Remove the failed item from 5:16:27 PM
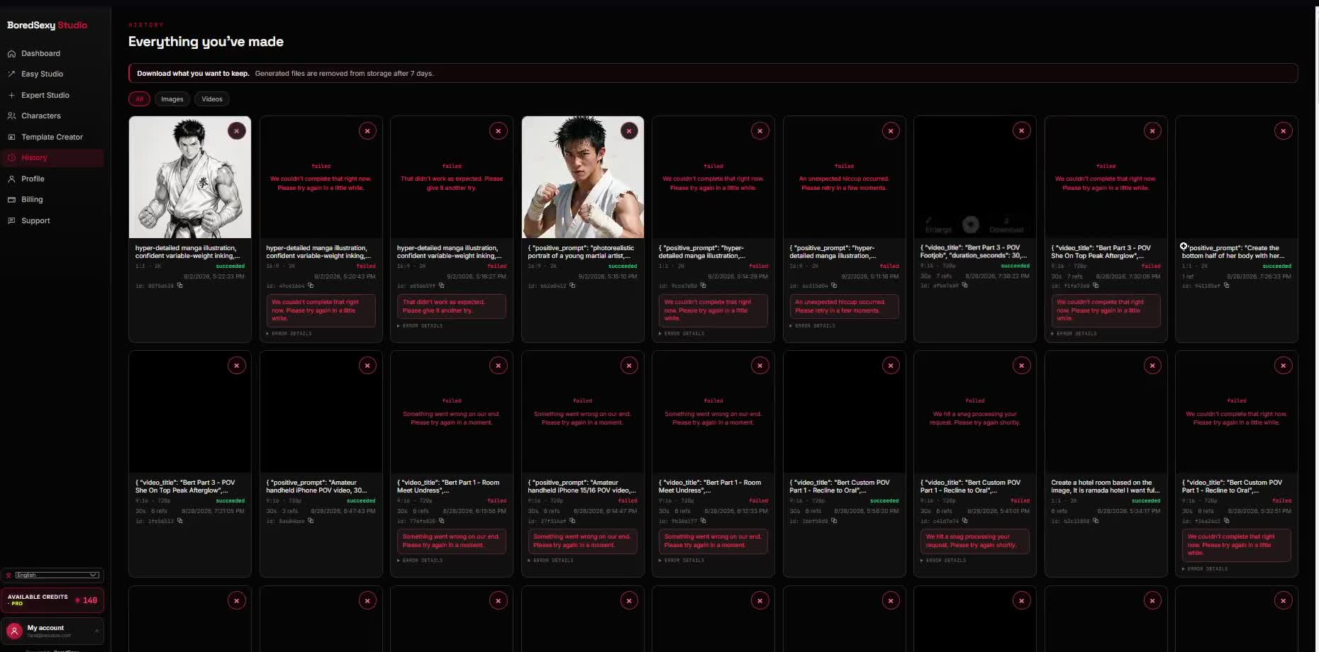 (x=499, y=130)
